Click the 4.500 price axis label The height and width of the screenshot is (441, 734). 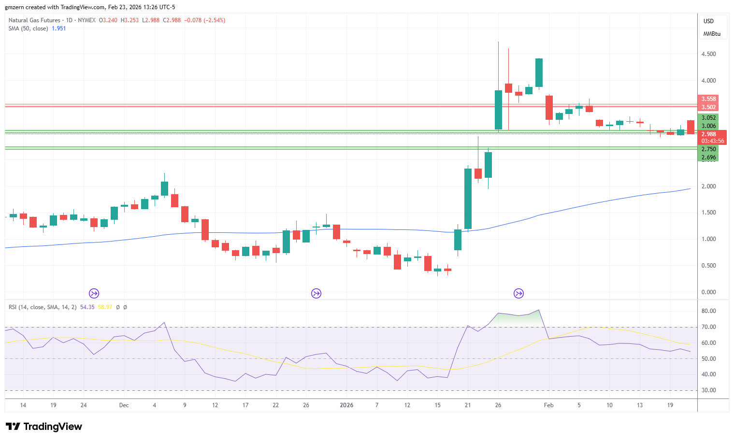pos(708,54)
